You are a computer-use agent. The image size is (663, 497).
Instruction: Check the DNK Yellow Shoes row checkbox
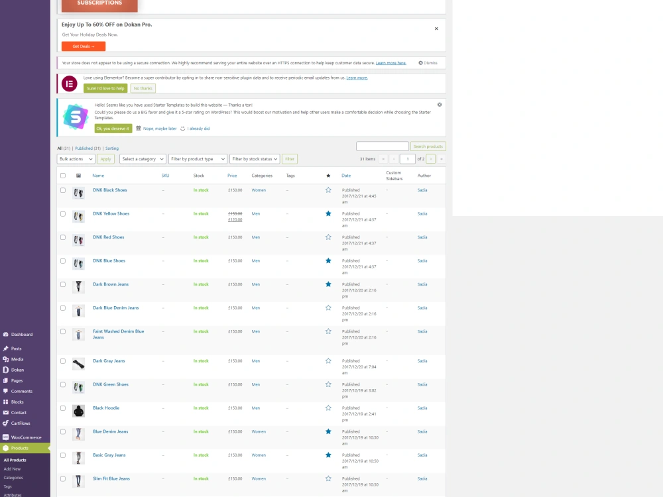pos(63,214)
